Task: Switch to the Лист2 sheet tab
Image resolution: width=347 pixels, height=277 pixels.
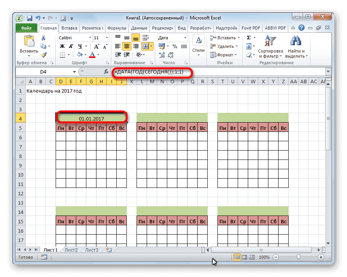Action: [72, 250]
